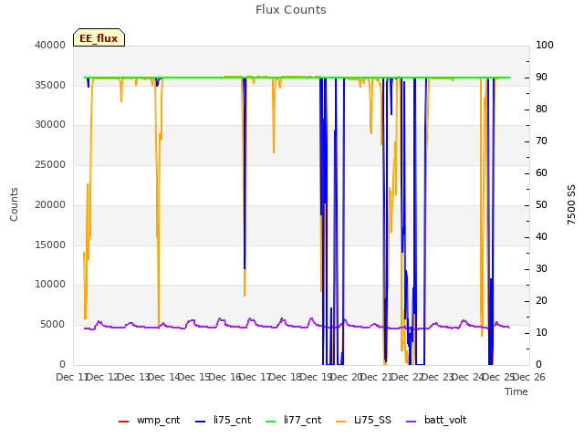Toggle the batt_volt legend entry
This screenshot has height=438, width=584.
click(436, 420)
